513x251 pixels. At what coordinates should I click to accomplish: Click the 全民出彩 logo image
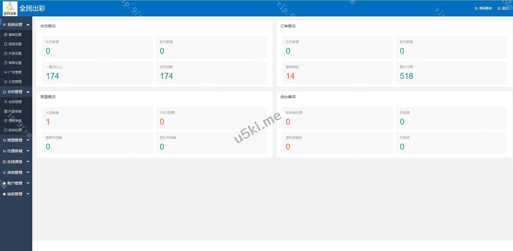pos(10,9)
